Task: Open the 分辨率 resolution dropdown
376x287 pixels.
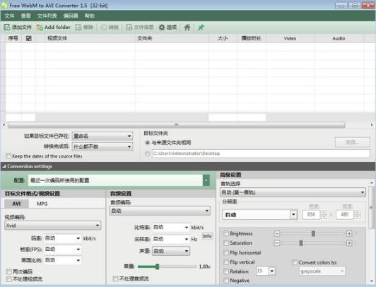Action: (x=260, y=215)
